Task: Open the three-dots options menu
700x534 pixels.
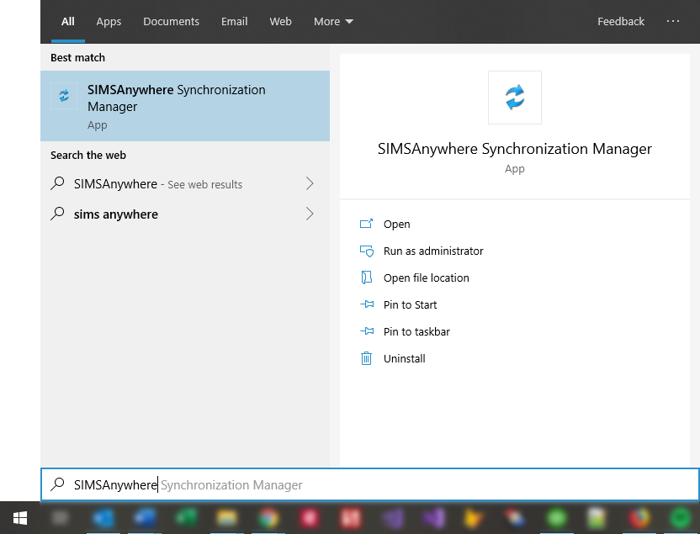Action: click(673, 21)
